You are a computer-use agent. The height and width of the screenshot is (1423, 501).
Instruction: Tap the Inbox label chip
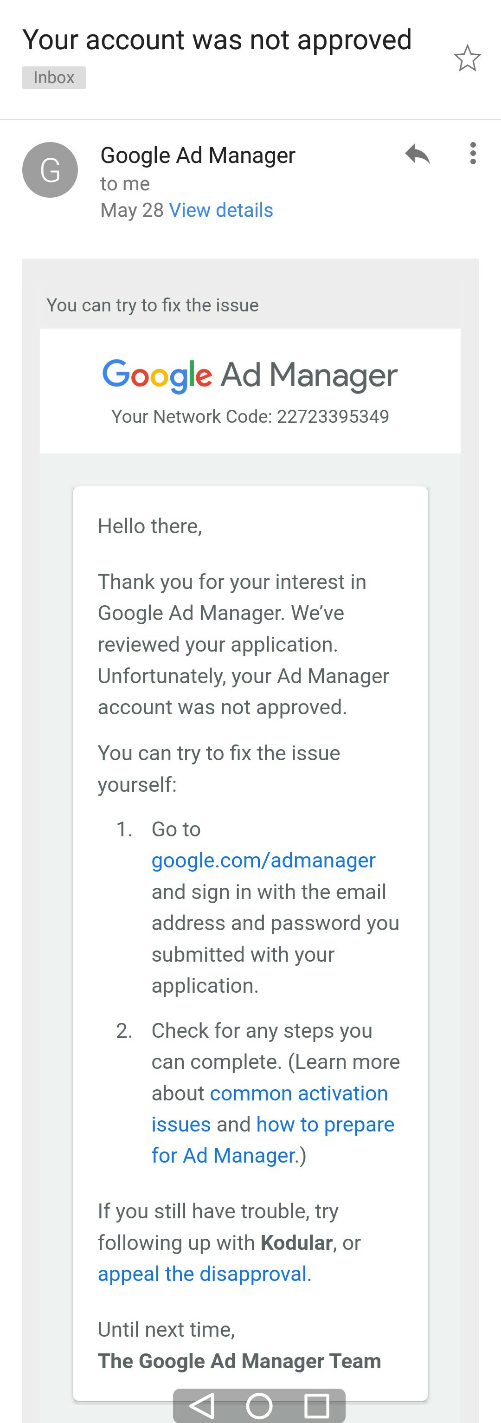click(x=54, y=78)
